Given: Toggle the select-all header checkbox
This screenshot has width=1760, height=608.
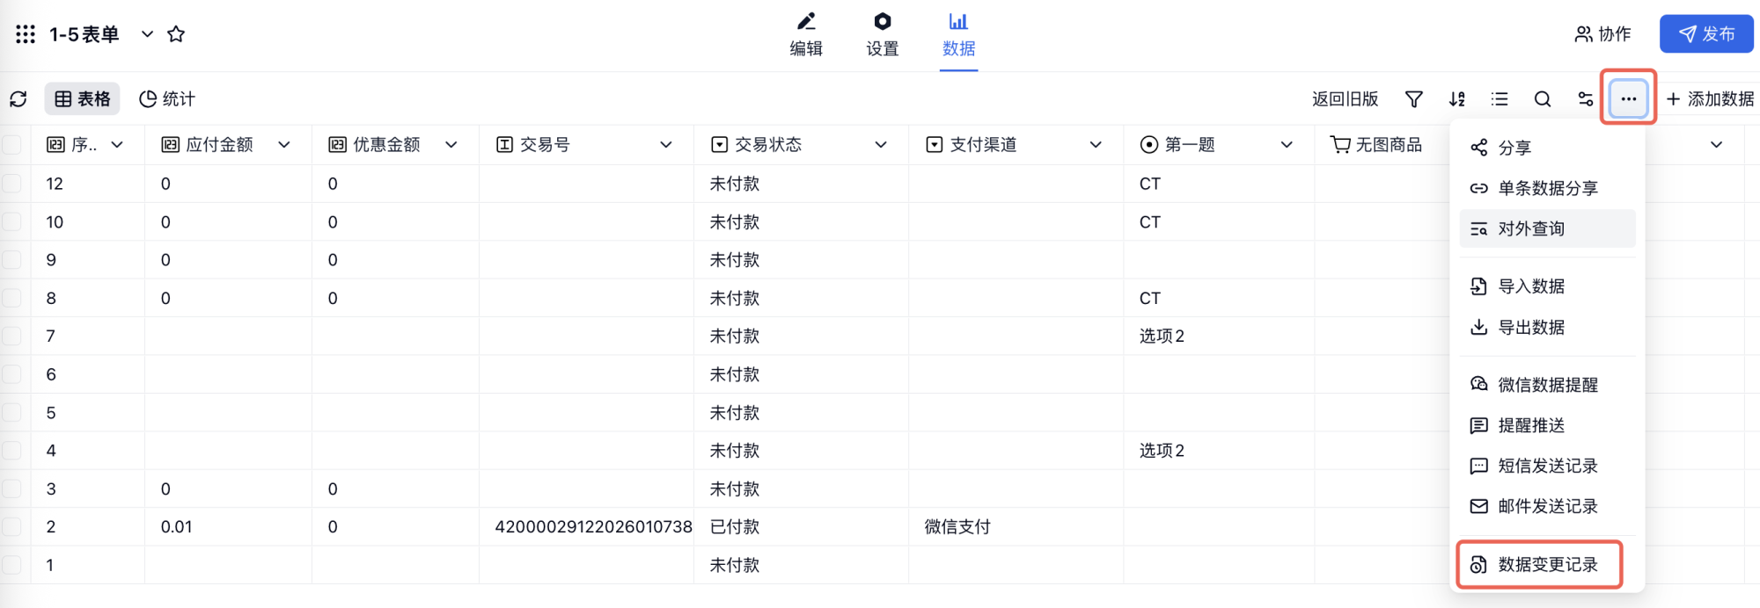Looking at the screenshot, I should pos(12,145).
